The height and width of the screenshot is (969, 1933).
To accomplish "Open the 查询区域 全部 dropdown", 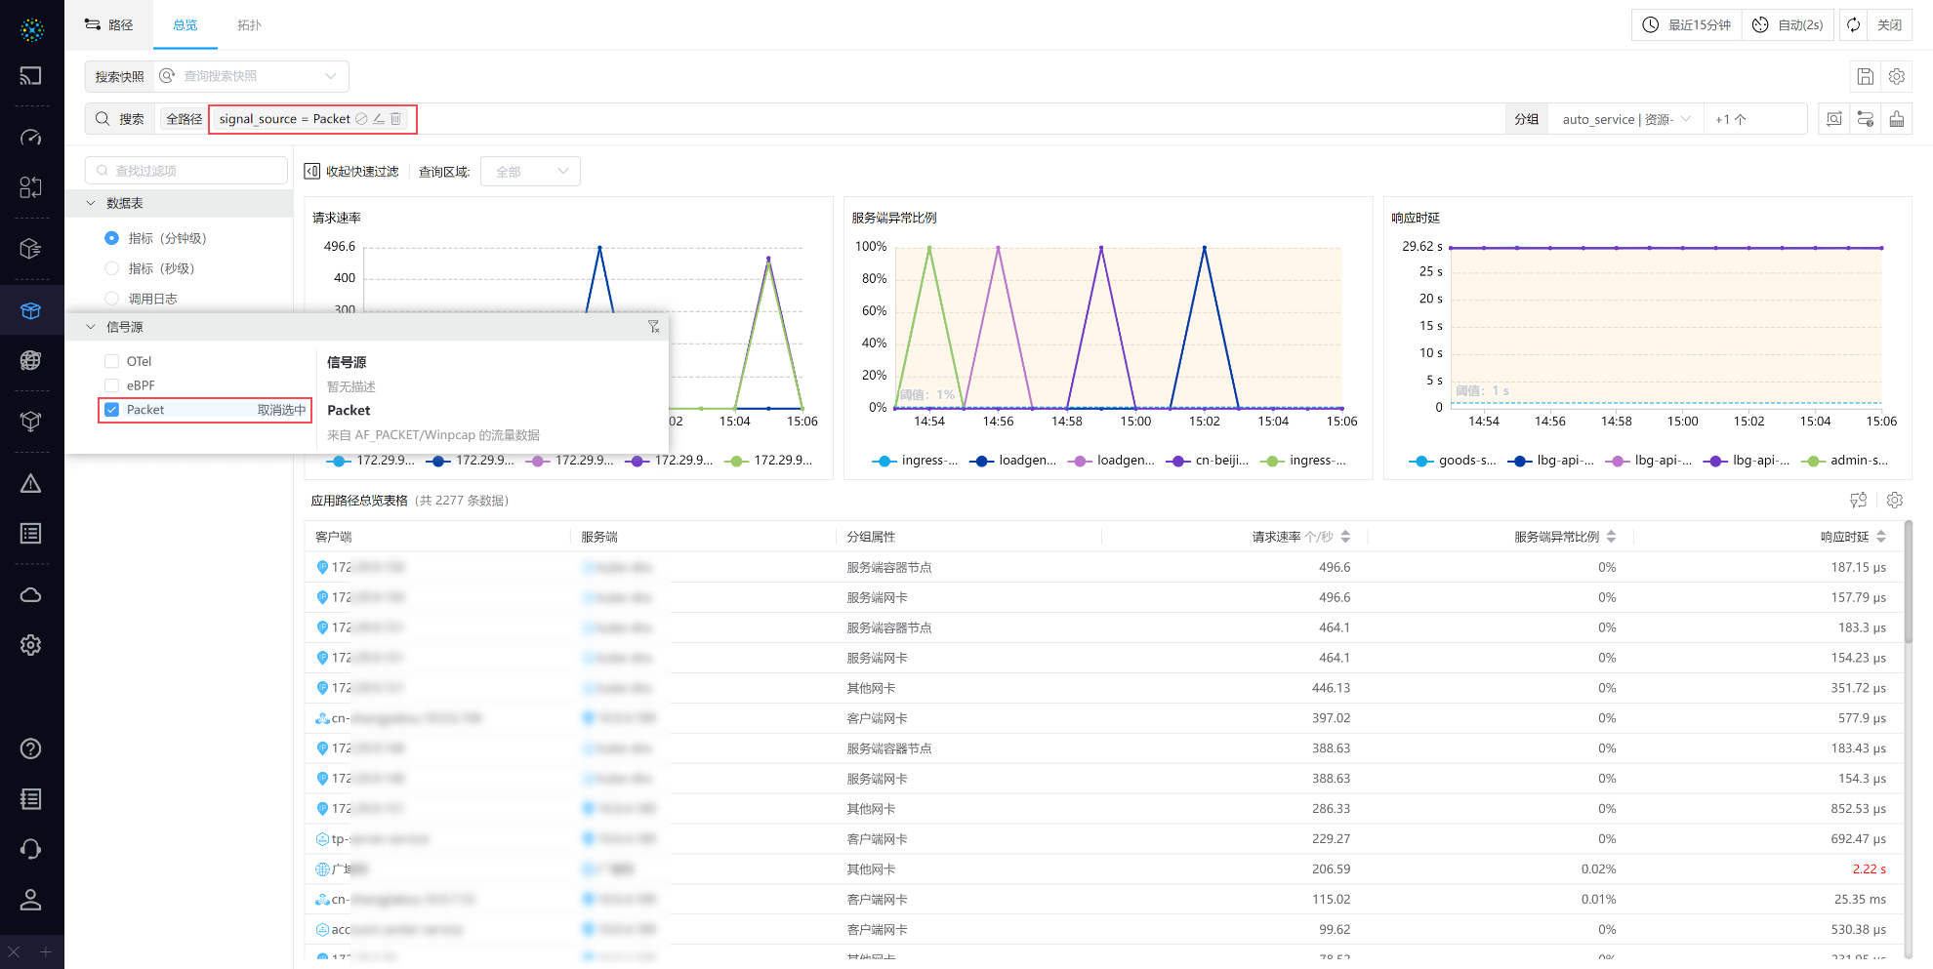I will pos(530,172).
